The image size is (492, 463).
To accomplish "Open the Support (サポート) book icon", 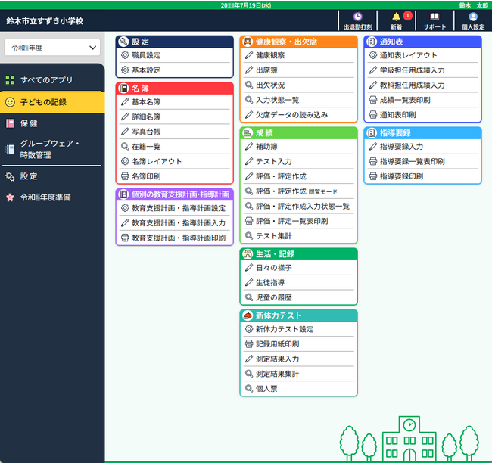I will [434, 17].
